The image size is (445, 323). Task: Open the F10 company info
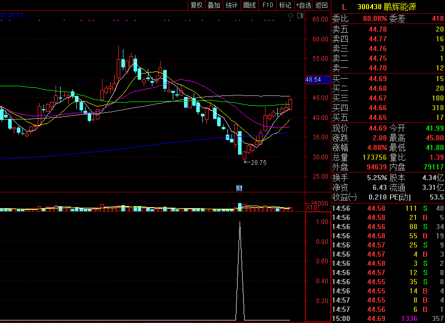click(267, 5)
